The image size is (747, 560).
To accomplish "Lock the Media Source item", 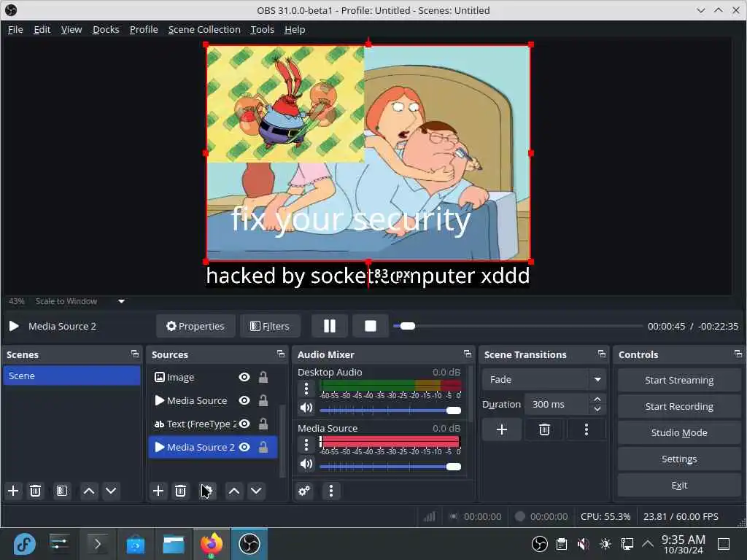I will (263, 400).
